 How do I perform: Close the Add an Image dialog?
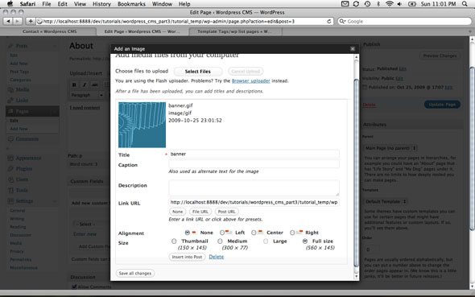[x=353, y=49]
